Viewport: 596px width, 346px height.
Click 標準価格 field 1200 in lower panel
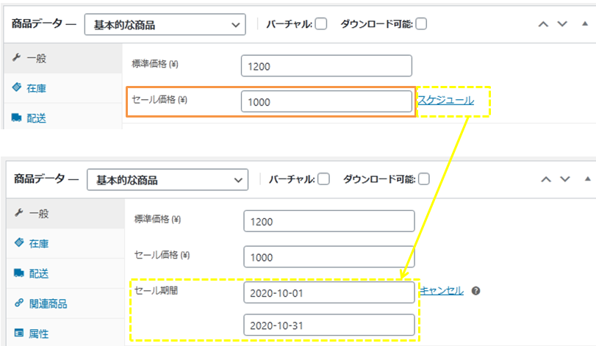[329, 221]
